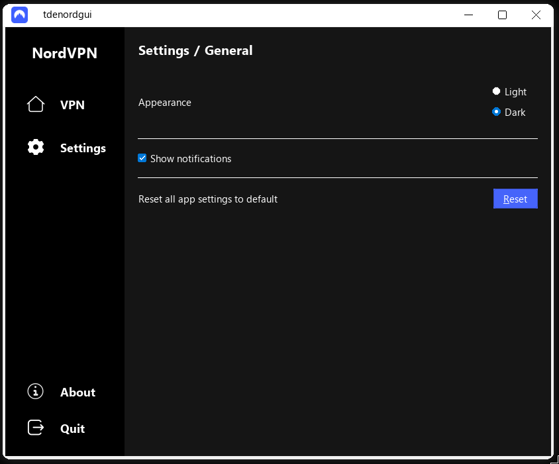Maximize the tdenordgui window
Screen dimensions: 559x464
click(x=502, y=15)
